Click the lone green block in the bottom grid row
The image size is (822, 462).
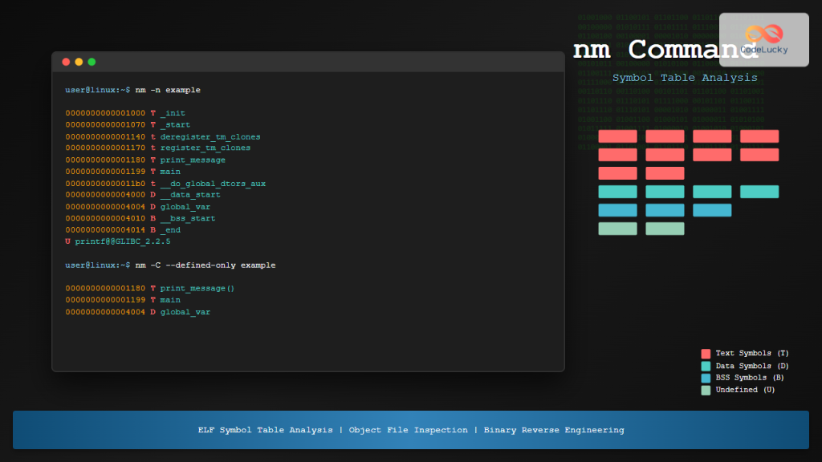[617, 228]
